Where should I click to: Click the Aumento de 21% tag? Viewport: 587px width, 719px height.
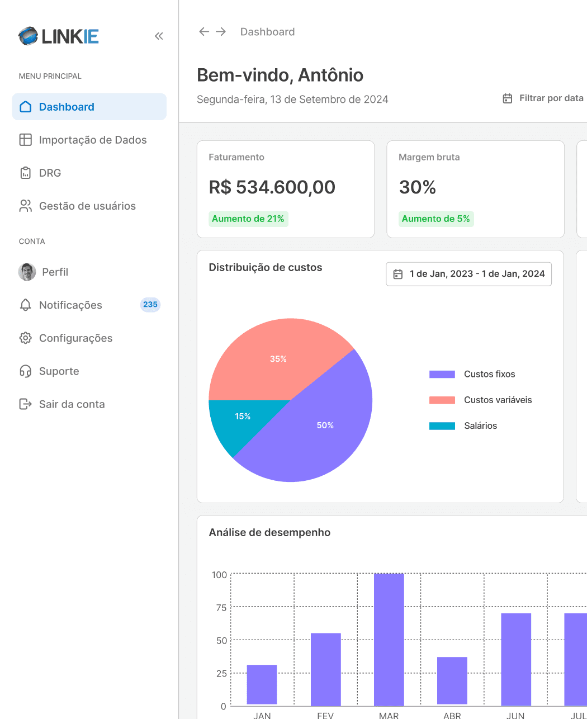coord(248,219)
